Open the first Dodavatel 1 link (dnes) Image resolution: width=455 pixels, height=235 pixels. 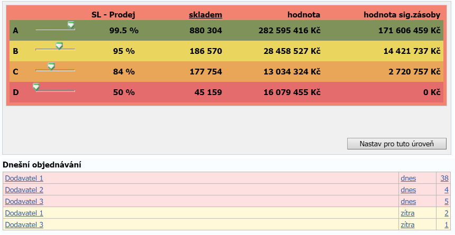24,178
